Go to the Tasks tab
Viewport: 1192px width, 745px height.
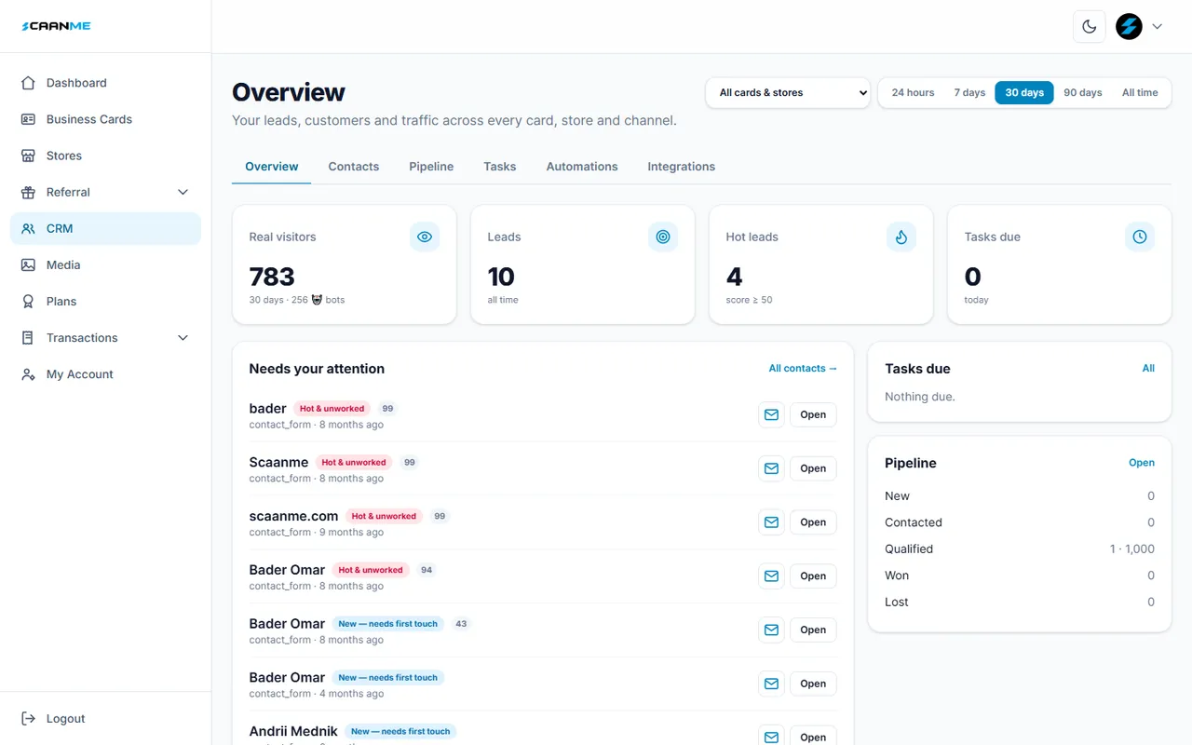500,167
